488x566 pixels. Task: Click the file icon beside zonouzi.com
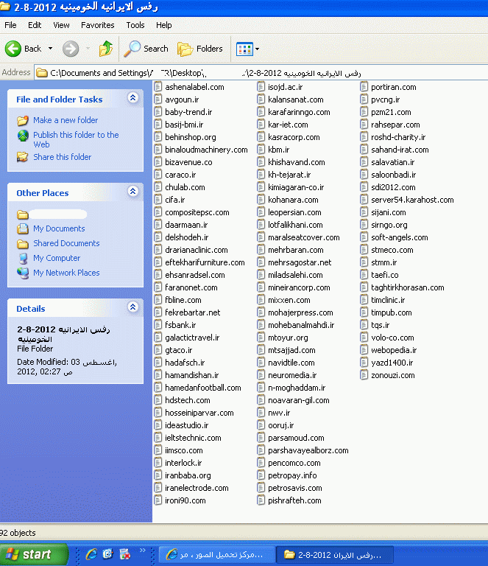coord(364,375)
